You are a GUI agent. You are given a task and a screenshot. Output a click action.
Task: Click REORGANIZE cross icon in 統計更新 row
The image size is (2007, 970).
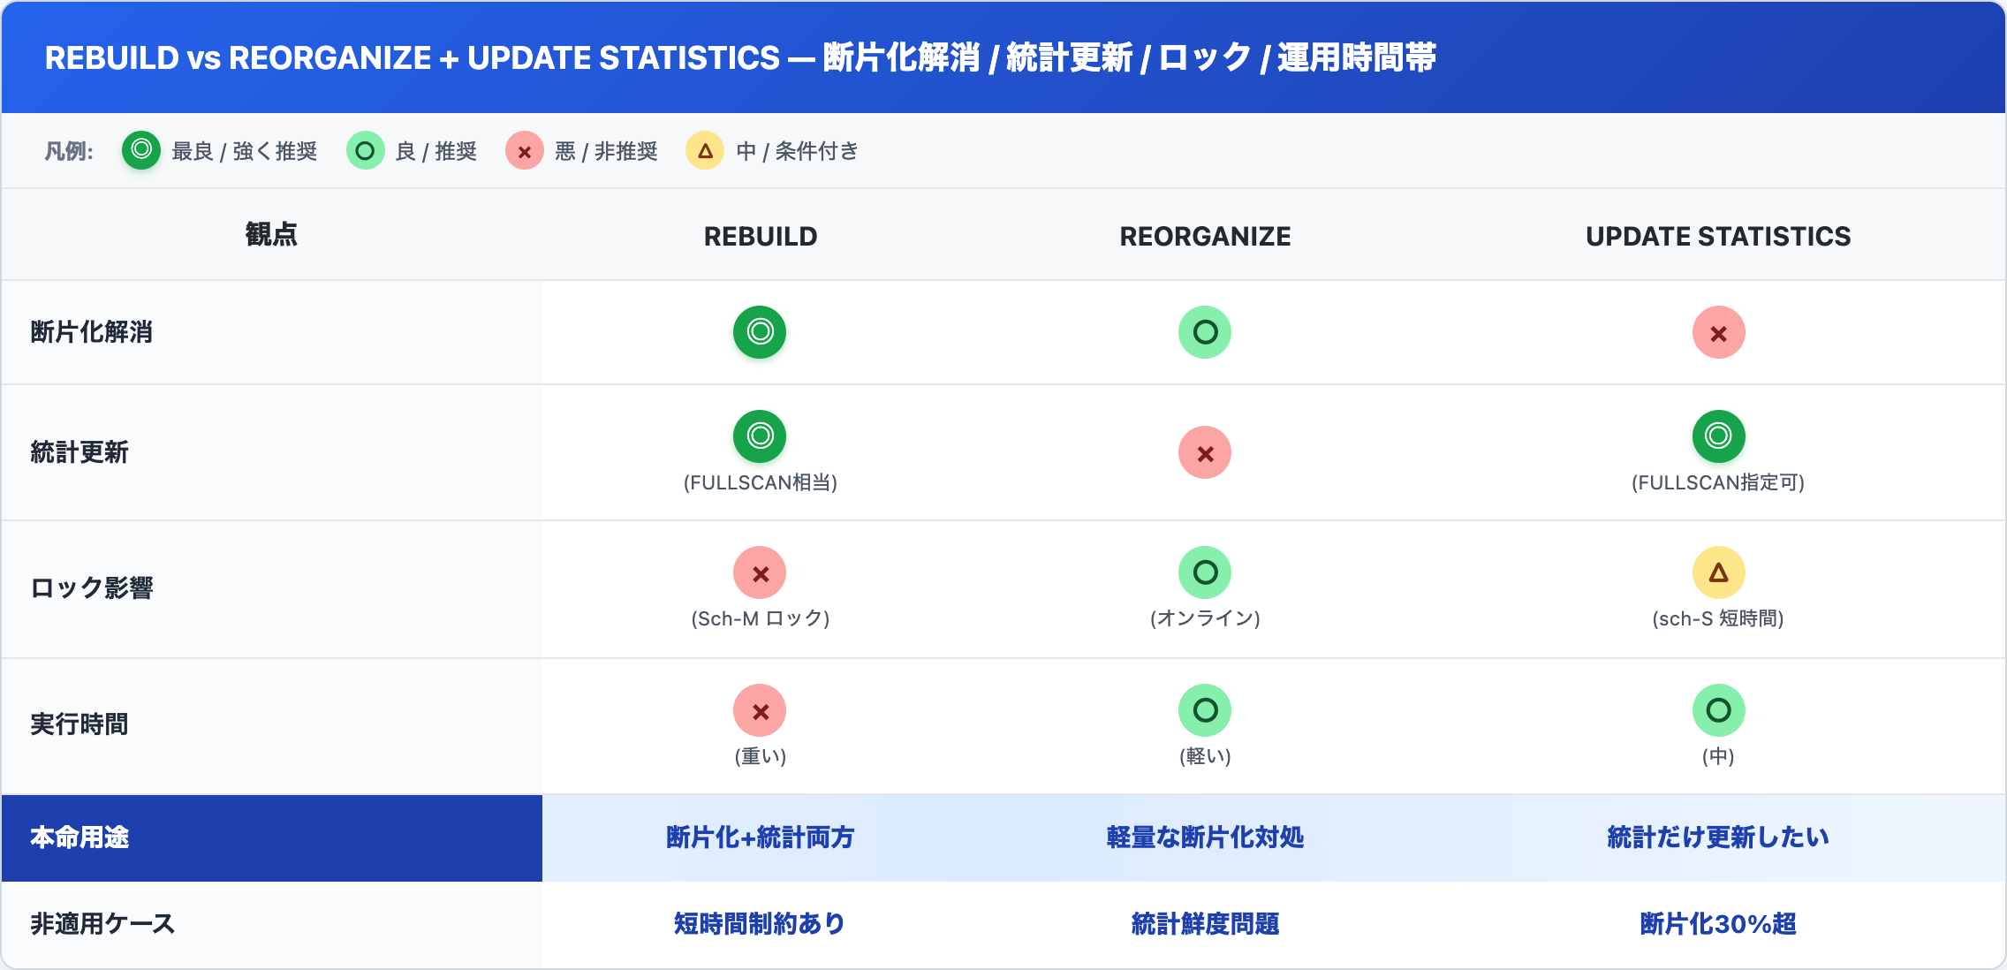[x=1205, y=452]
